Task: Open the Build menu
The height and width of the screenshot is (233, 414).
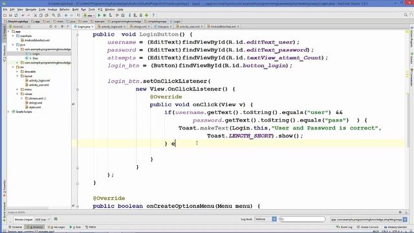Action: coord(75,9)
